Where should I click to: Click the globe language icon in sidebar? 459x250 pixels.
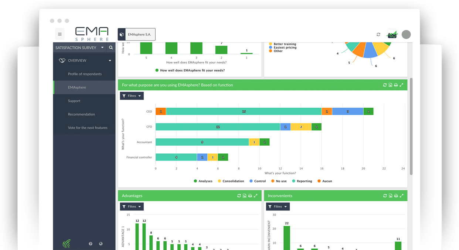pyautogui.click(x=101, y=244)
